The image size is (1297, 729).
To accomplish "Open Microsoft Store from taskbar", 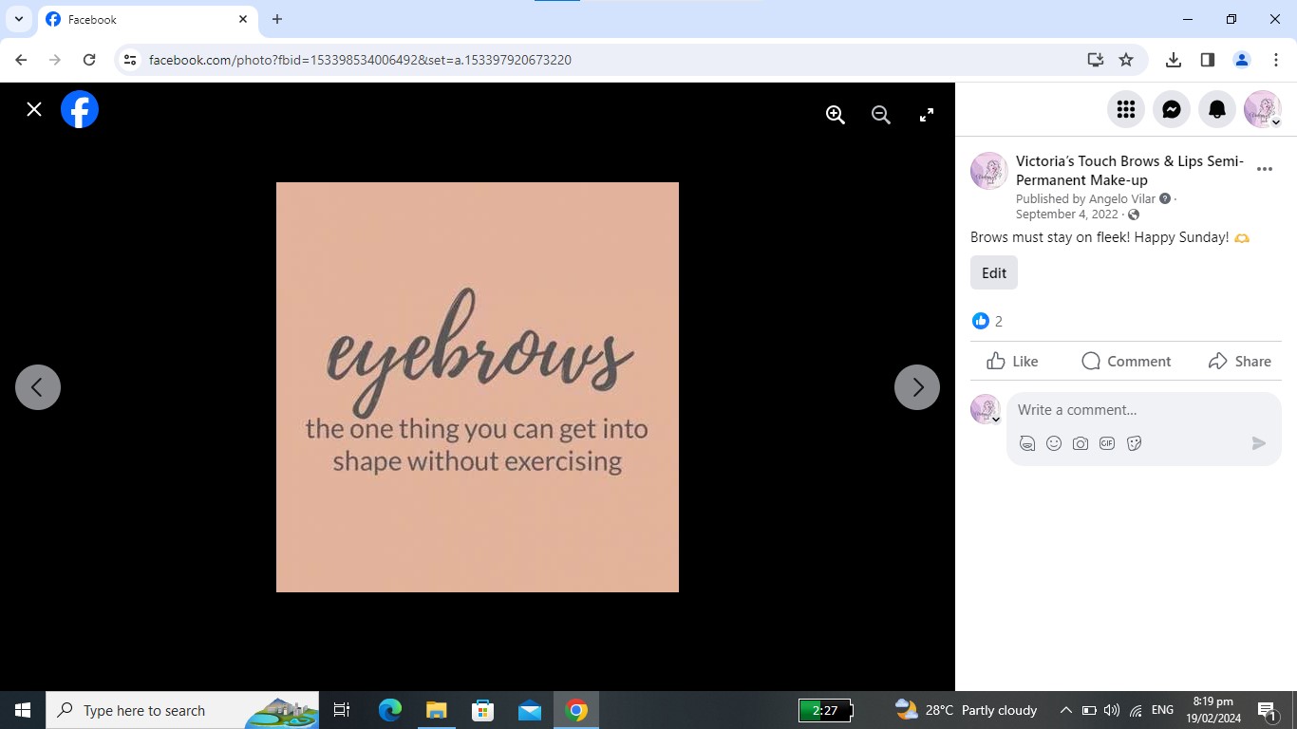I will pos(483,710).
